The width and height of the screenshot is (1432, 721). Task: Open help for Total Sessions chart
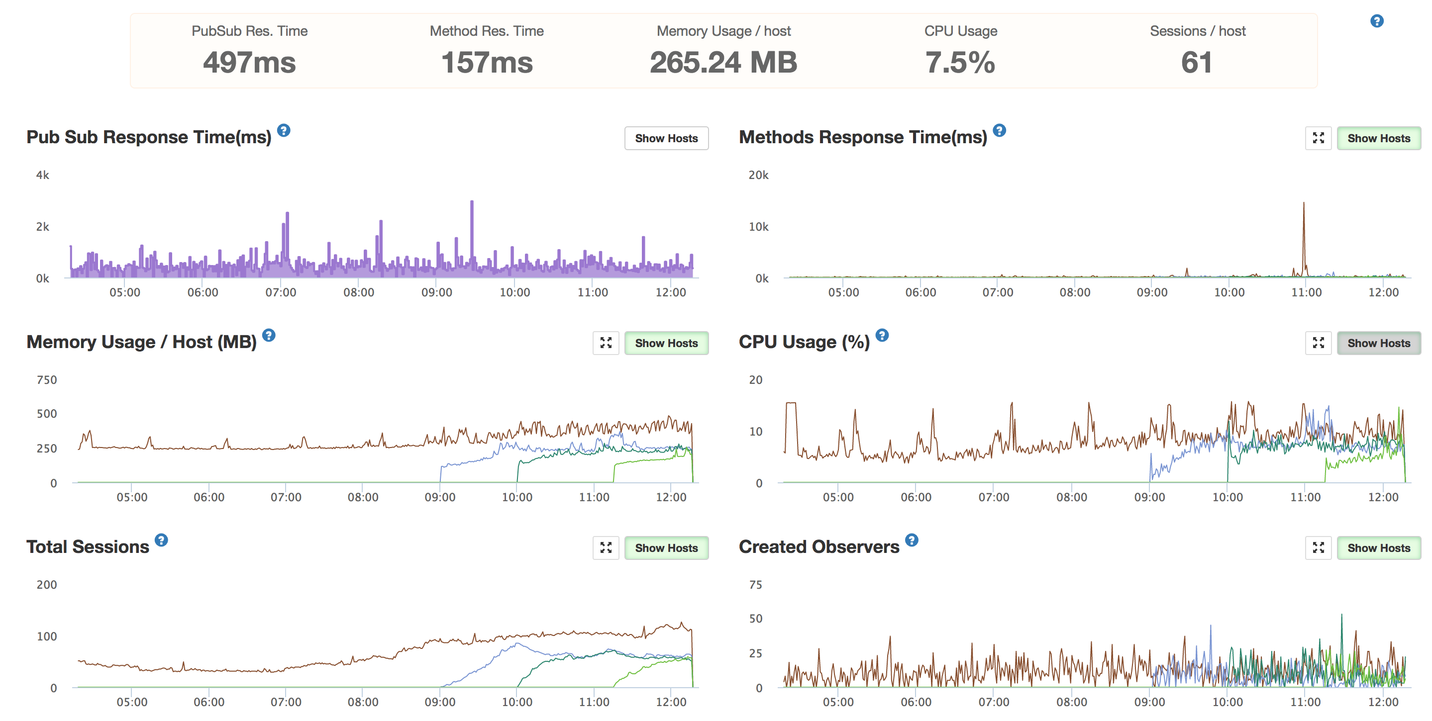[161, 541]
